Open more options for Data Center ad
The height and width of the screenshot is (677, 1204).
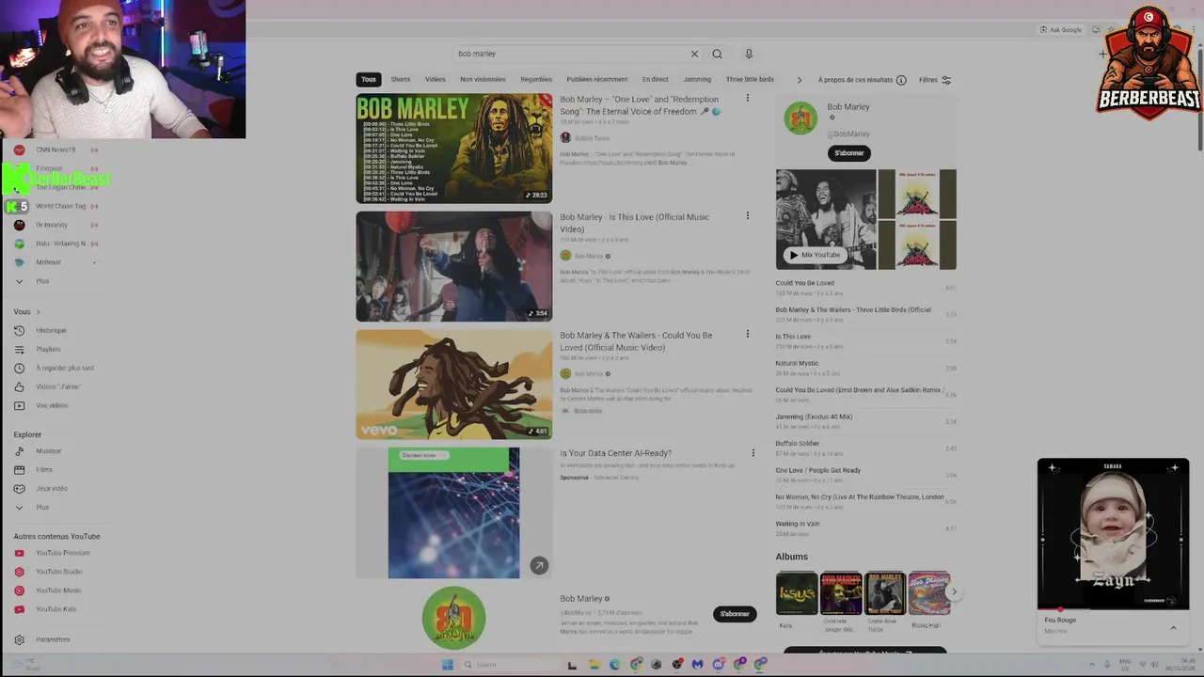(752, 453)
